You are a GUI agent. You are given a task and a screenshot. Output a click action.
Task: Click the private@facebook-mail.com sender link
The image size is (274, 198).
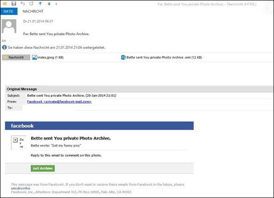click(60, 102)
